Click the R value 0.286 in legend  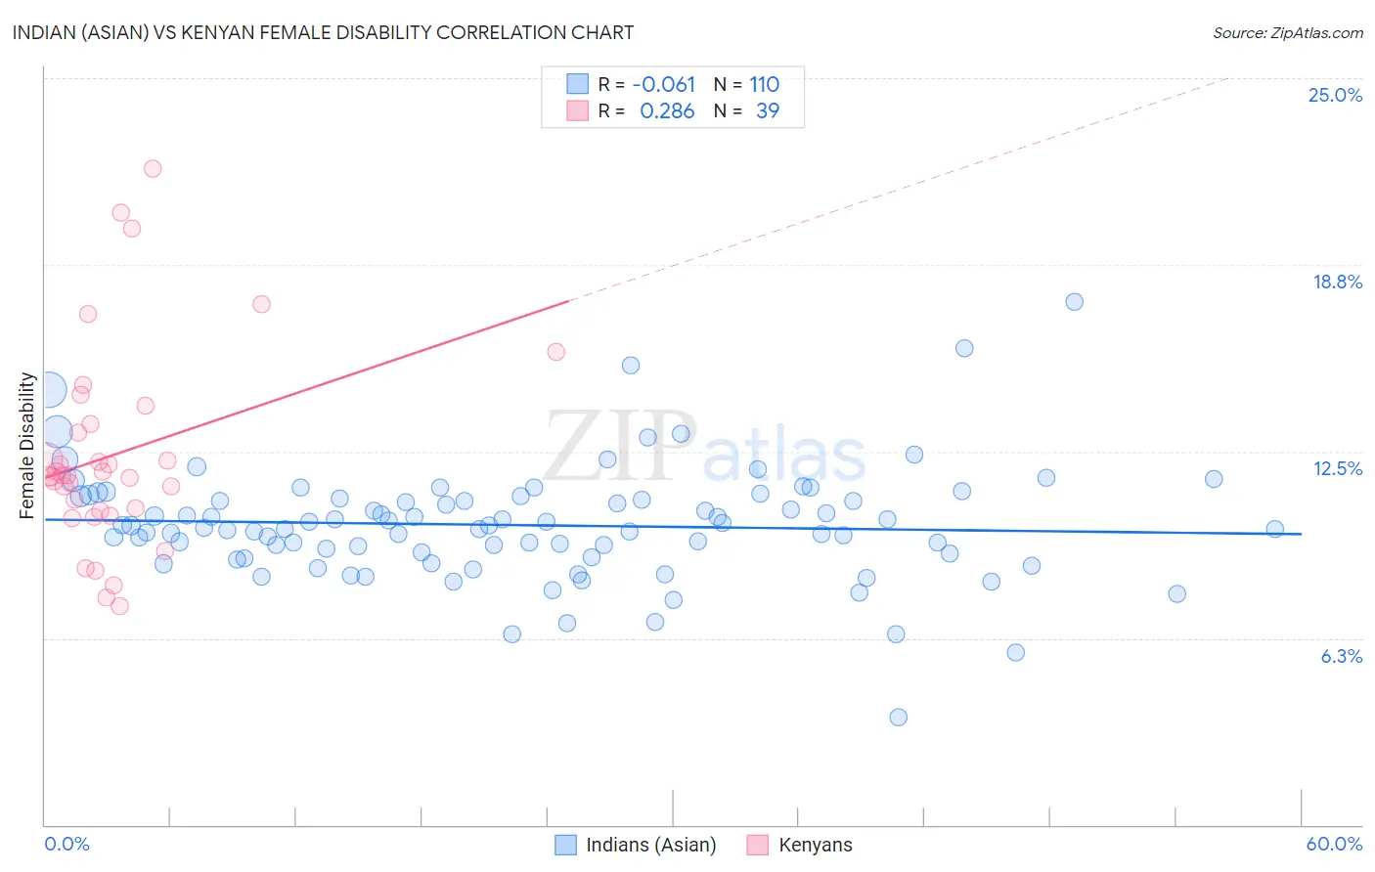click(x=667, y=110)
